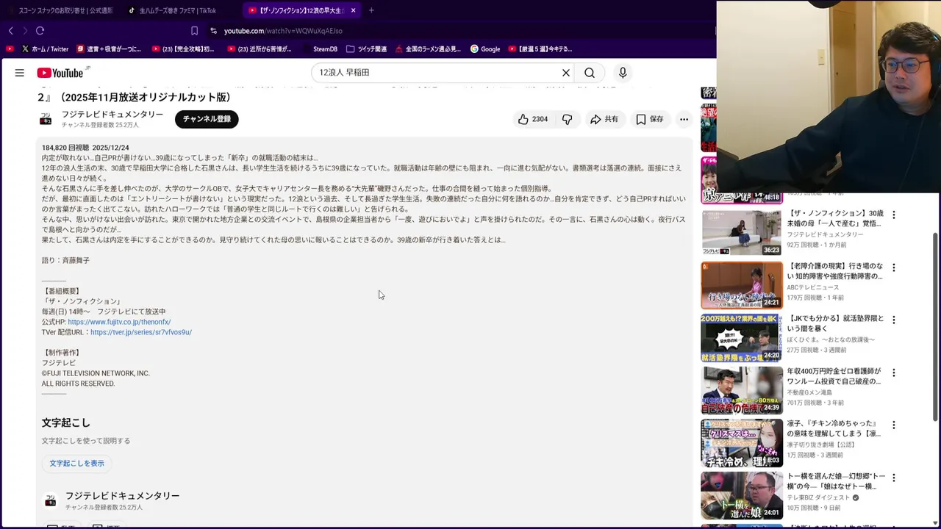Viewport: 941px width, 529px height.
Task: Click view count 184,820 回視聴 text
Action: point(65,148)
